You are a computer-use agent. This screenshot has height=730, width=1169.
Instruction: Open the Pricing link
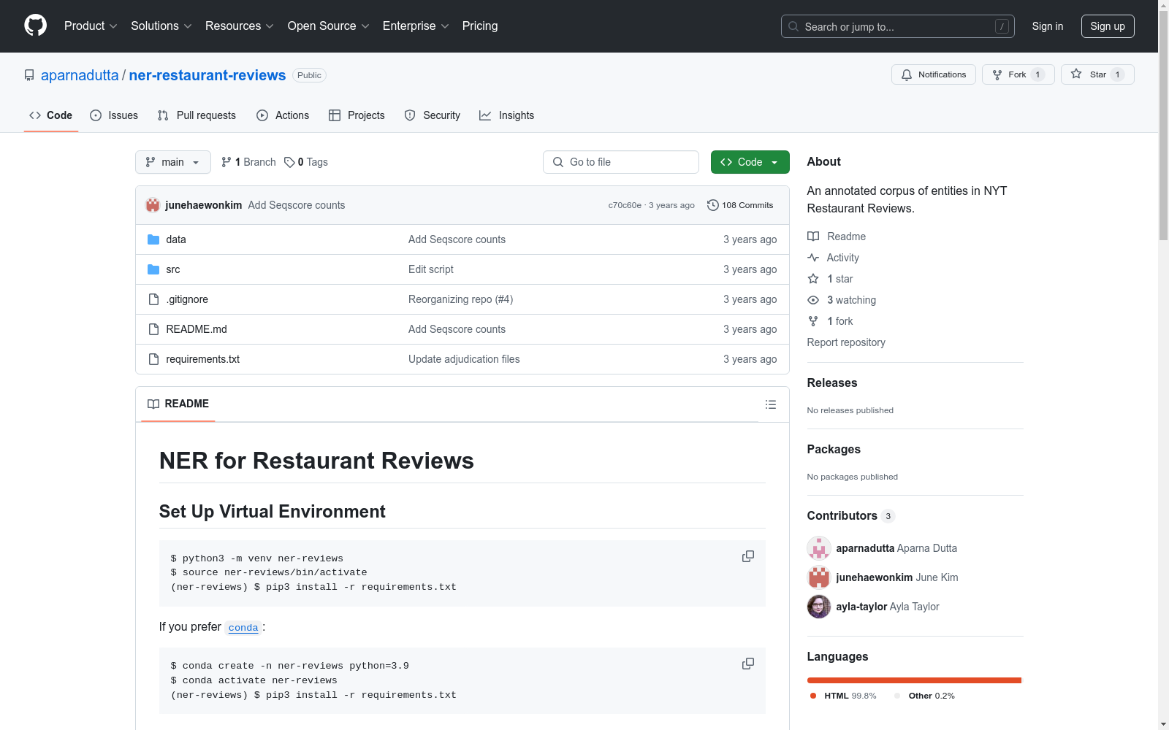point(480,26)
